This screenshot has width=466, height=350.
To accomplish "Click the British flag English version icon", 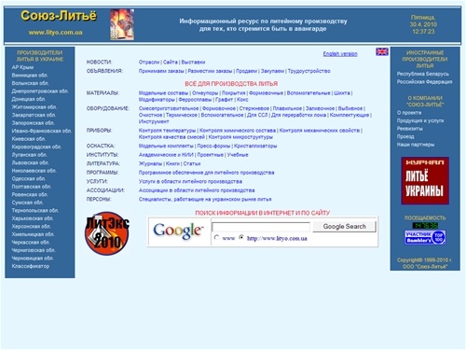I will pos(382,51).
